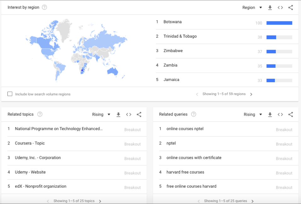Share the Interest by region card
The width and height of the screenshot is (301, 204).
(x=291, y=8)
